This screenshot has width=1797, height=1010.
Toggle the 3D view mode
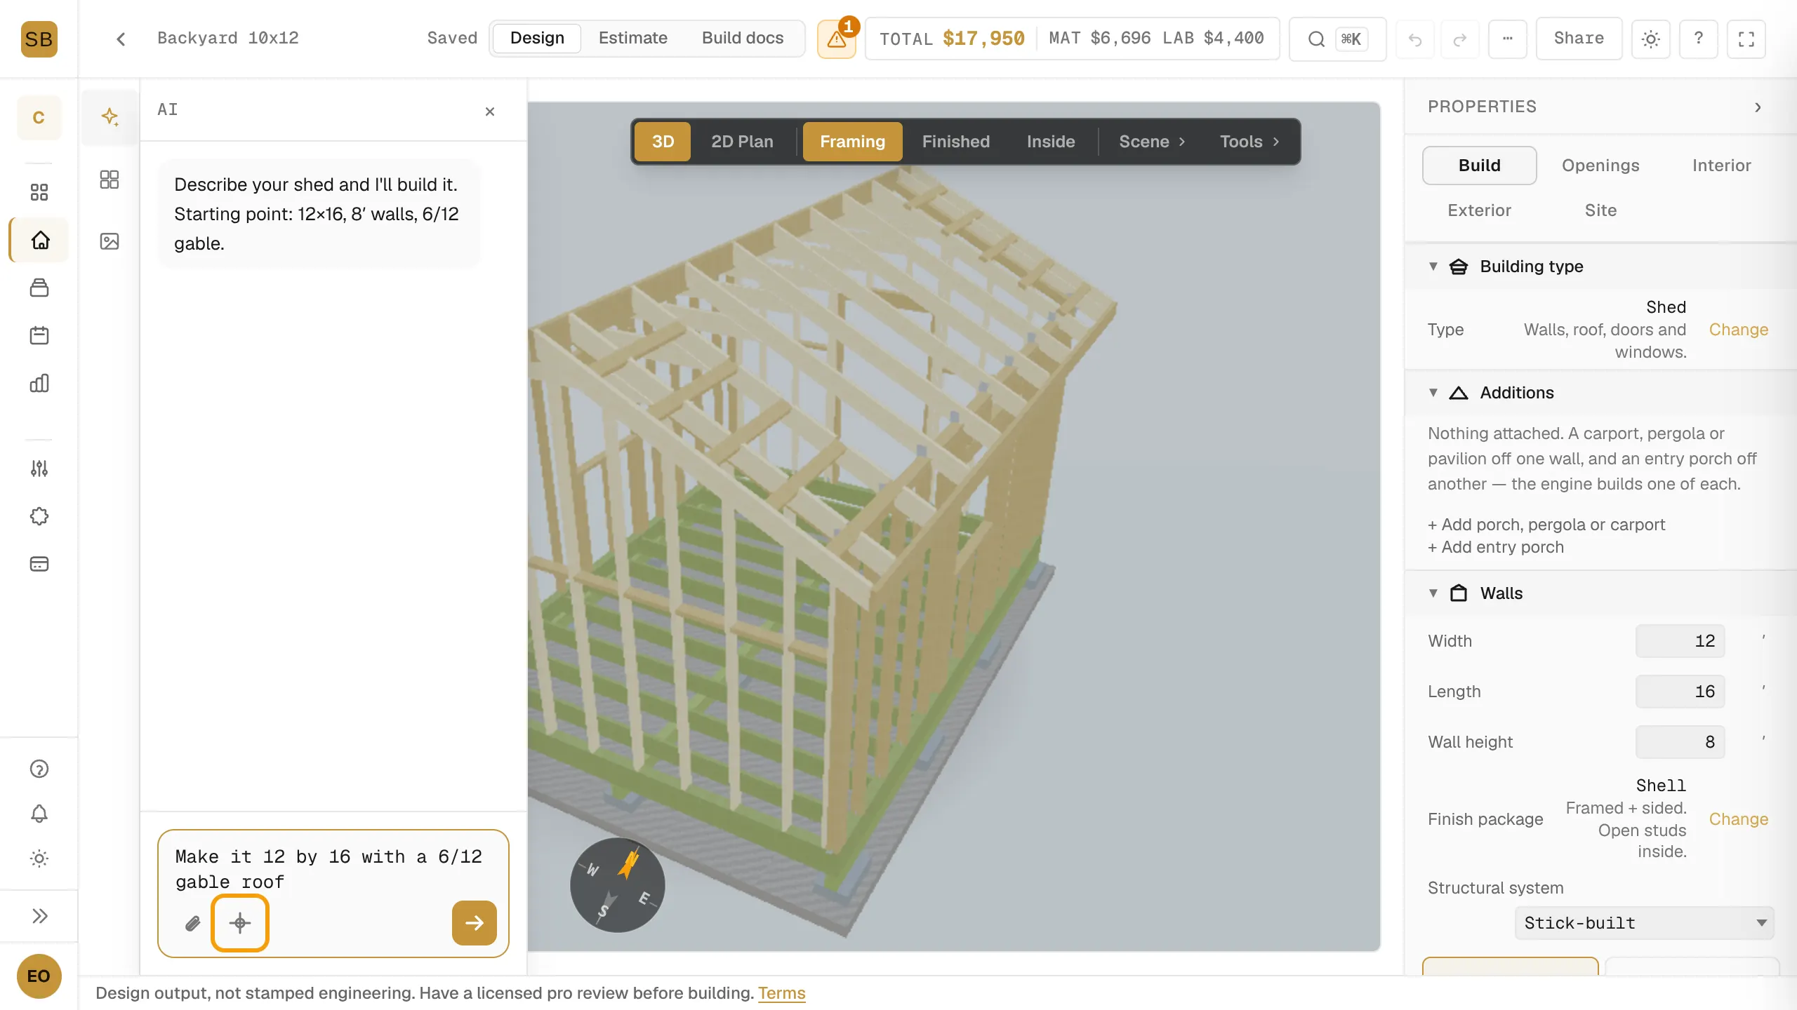663,142
